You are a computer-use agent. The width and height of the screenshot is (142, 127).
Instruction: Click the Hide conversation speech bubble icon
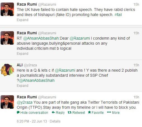[x=18, y=112]
